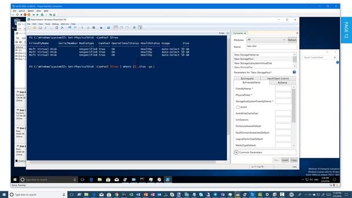Click the Run Script icon
Screen dimensions: 352x198
coord(82,28)
